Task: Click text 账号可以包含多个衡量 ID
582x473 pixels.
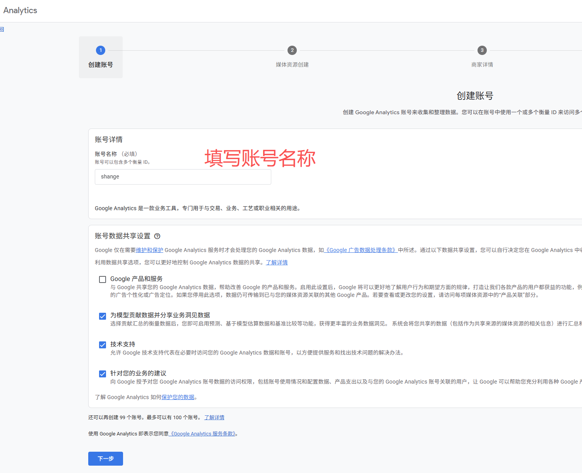Action: pyautogui.click(x=122, y=162)
